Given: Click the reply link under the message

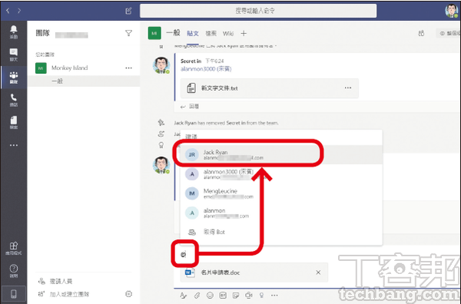Looking at the screenshot, I should (x=190, y=107).
